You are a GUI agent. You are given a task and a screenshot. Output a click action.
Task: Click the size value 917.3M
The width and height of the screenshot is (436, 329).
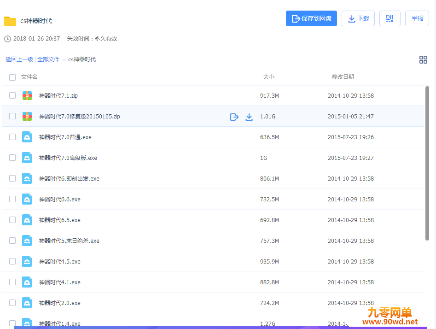[269, 96]
